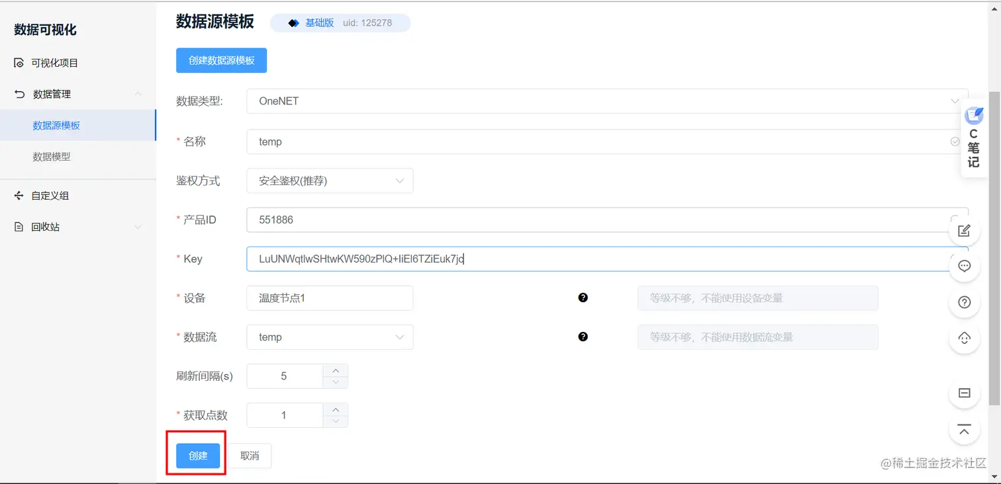
Task: Click the 设备 input field
Action: pos(330,298)
